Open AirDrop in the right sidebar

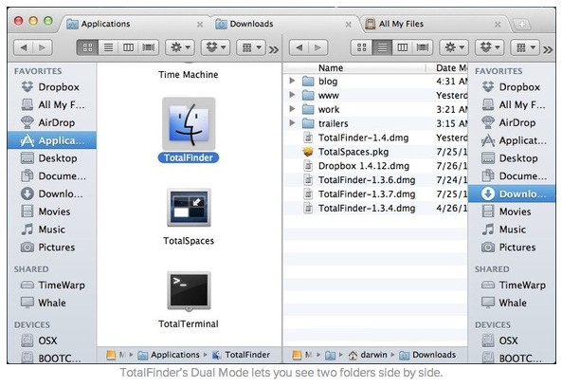click(x=509, y=122)
